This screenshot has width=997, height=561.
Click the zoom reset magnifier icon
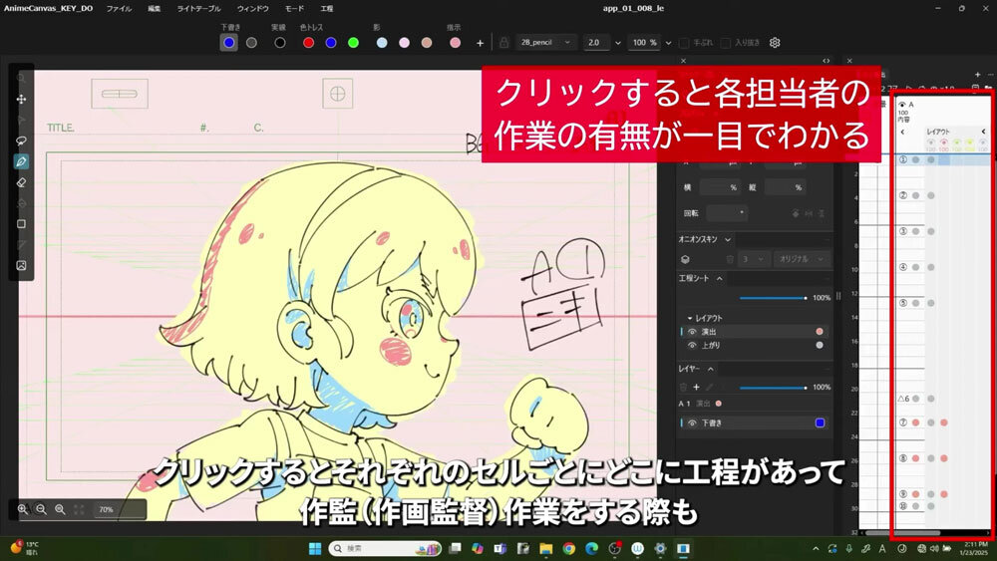click(x=60, y=509)
